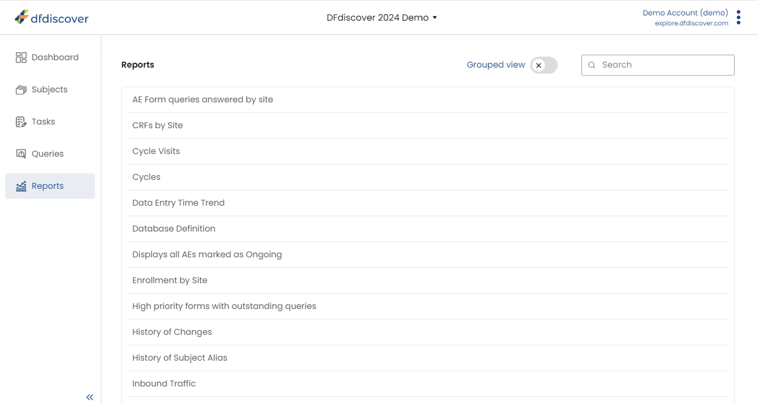Go to Queries in sidebar
This screenshot has width=758, height=405.
pos(50,154)
